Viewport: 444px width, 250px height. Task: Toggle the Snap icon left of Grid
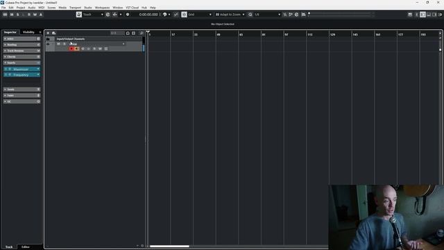click(184, 15)
